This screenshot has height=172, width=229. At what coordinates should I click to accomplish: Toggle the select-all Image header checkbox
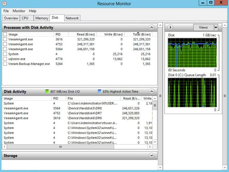pos(5,34)
